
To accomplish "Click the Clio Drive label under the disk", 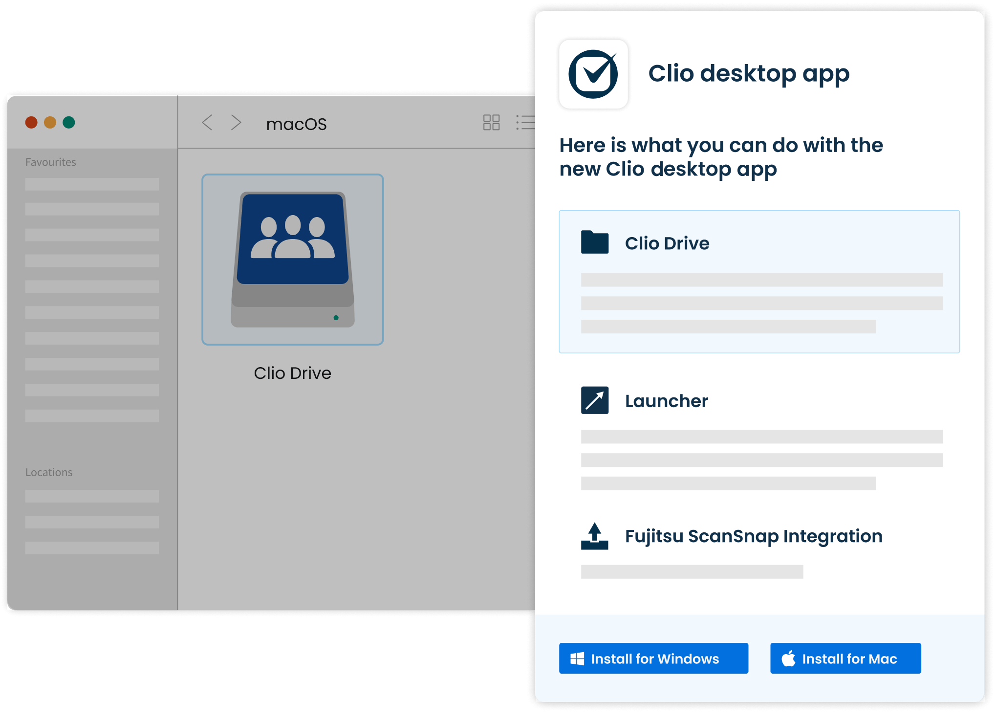I will [x=293, y=373].
